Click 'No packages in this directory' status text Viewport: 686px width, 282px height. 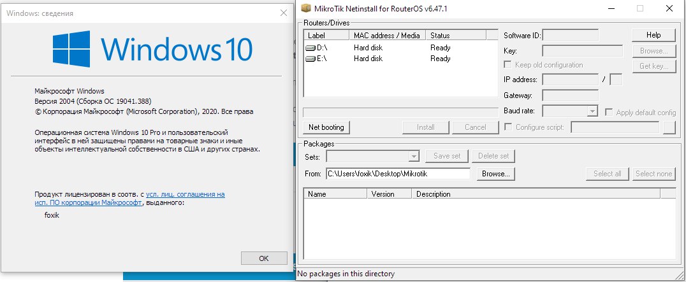(x=346, y=274)
